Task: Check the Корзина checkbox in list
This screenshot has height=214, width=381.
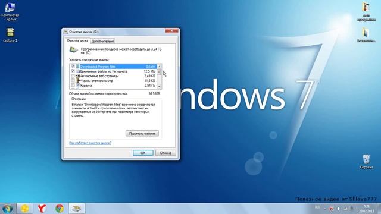Action: click(x=73, y=86)
